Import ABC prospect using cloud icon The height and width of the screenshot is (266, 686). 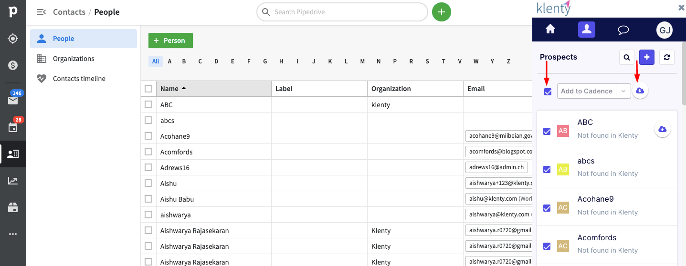[662, 129]
